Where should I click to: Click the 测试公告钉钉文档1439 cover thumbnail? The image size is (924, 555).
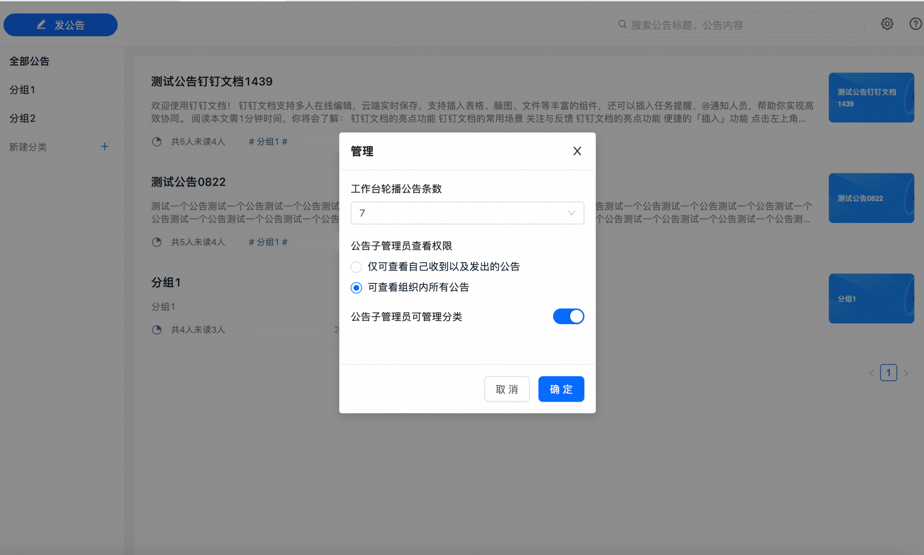[x=871, y=97]
